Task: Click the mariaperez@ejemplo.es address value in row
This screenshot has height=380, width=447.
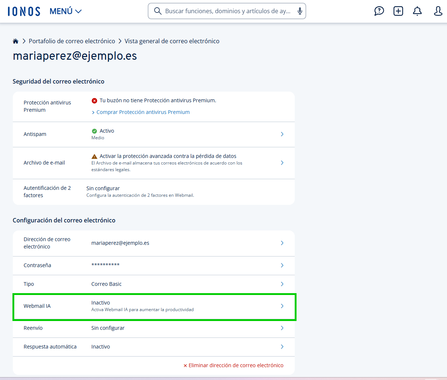Action: click(120, 243)
